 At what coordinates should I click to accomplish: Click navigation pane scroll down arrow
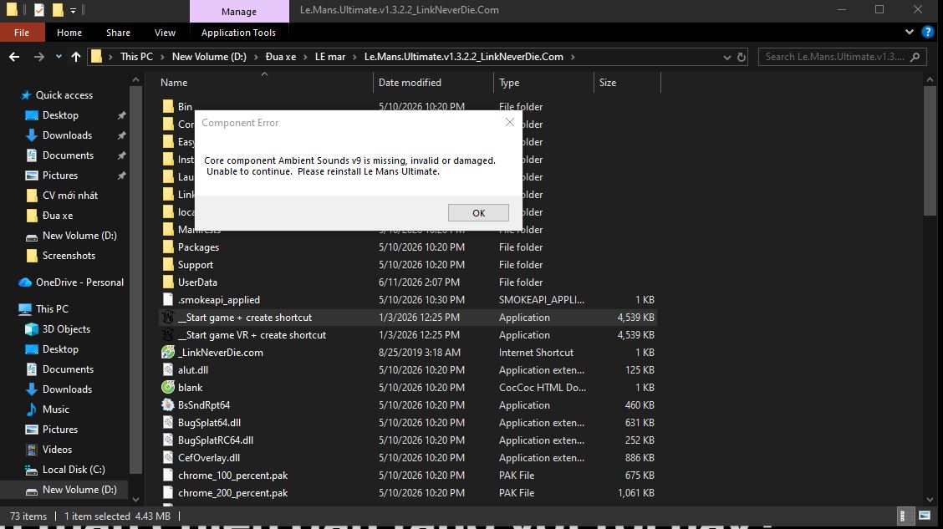coord(136,500)
